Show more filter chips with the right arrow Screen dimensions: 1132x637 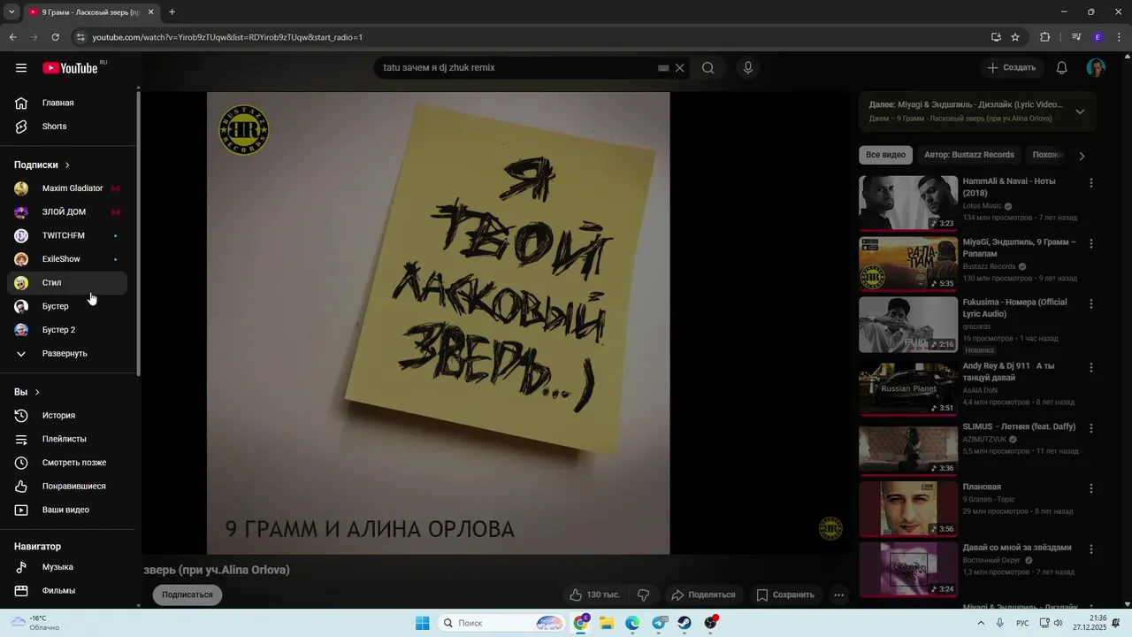tap(1082, 156)
